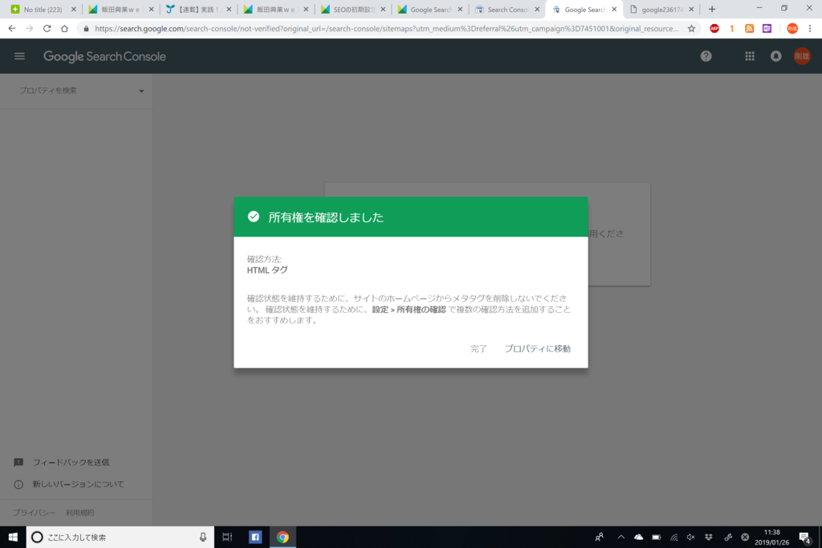This screenshot has height=548, width=822.
Task: Open the taskbar action center notifications
Action: coord(804,537)
